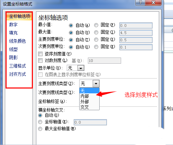This screenshot has height=145, width=173.
Task: Open the 主要刻度线类型 dropdown arrow
Action: (x=96, y=84)
